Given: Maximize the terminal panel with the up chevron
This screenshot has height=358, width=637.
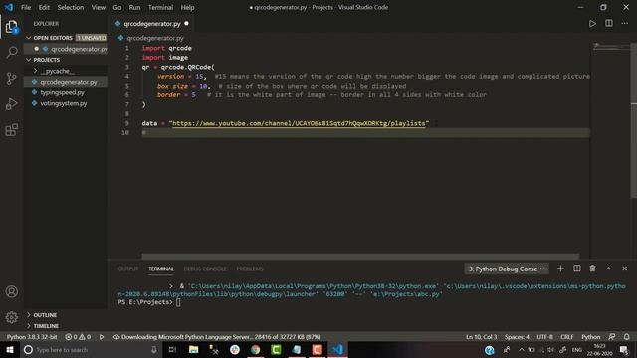Looking at the screenshot, I should click(x=608, y=268).
